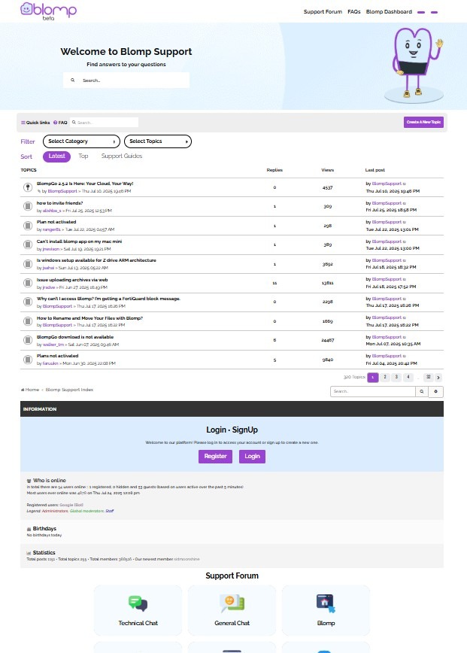Click the '320 Topics' count text
The width and height of the screenshot is (467, 653).
click(x=354, y=377)
